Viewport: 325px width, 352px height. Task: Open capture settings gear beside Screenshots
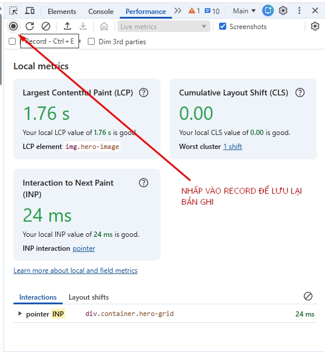(315, 27)
